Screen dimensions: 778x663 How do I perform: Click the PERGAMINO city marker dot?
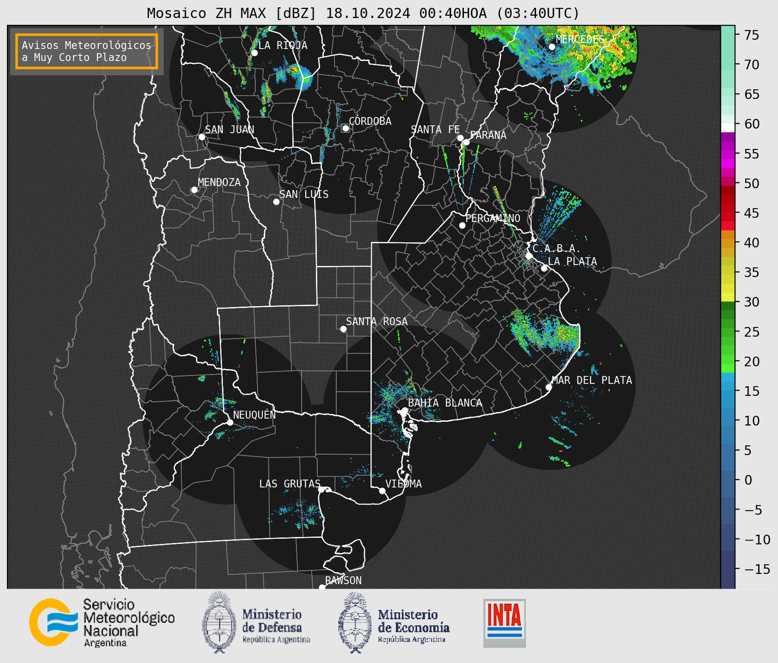tap(462, 225)
